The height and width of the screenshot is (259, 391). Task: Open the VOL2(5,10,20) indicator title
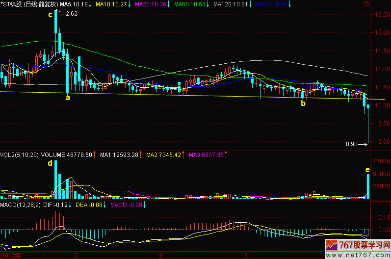pos(20,155)
